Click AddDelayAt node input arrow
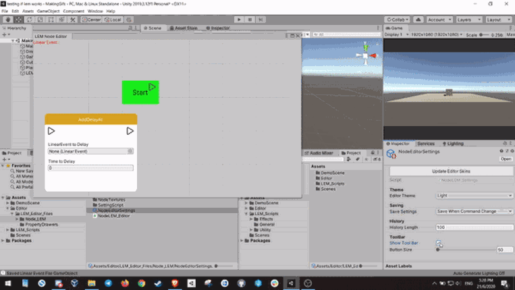Viewport: 515px width, 290px height. tap(51, 131)
